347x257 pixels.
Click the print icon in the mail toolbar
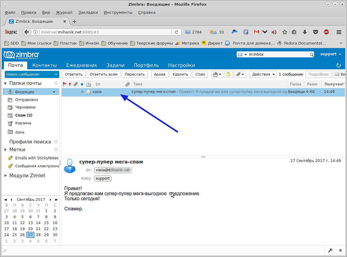[x=217, y=74]
